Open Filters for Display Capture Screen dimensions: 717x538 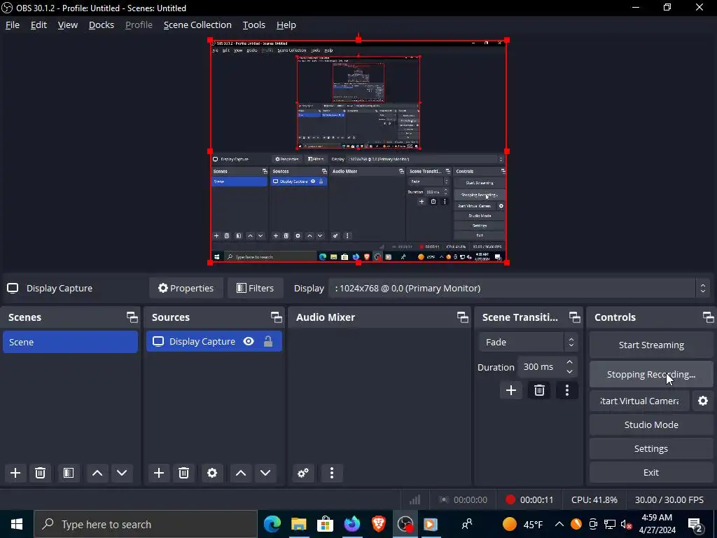pyautogui.click(x=255, y=288)
